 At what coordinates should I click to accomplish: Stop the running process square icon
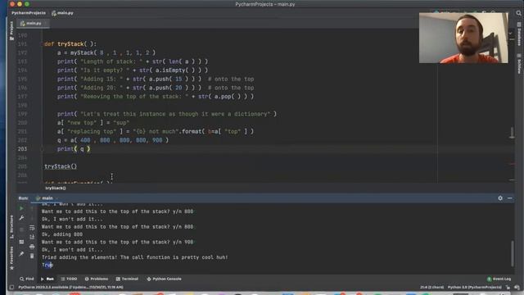(22, 229)
